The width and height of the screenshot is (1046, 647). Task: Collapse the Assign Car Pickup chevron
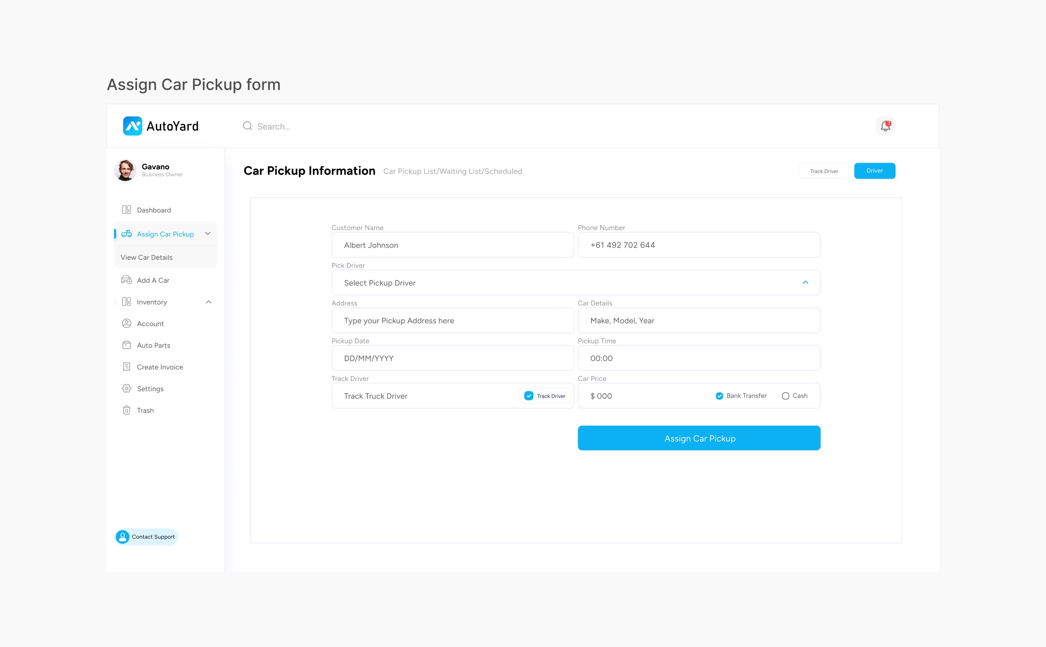pyautogui.click(x=208, y=234)
